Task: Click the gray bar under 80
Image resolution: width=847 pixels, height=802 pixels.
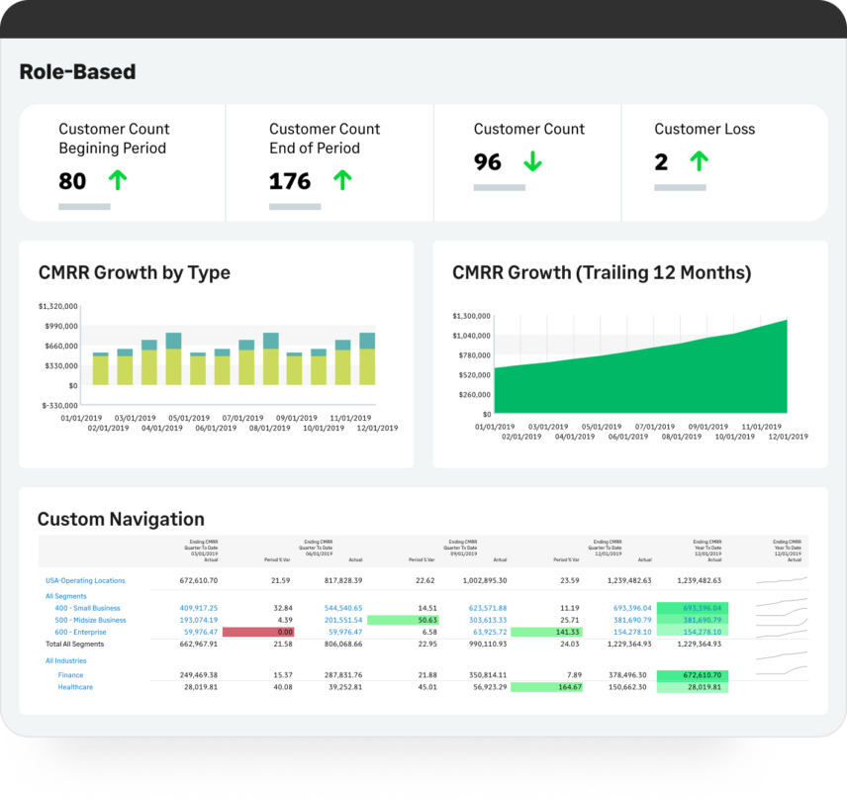Action: click(84, 206)
